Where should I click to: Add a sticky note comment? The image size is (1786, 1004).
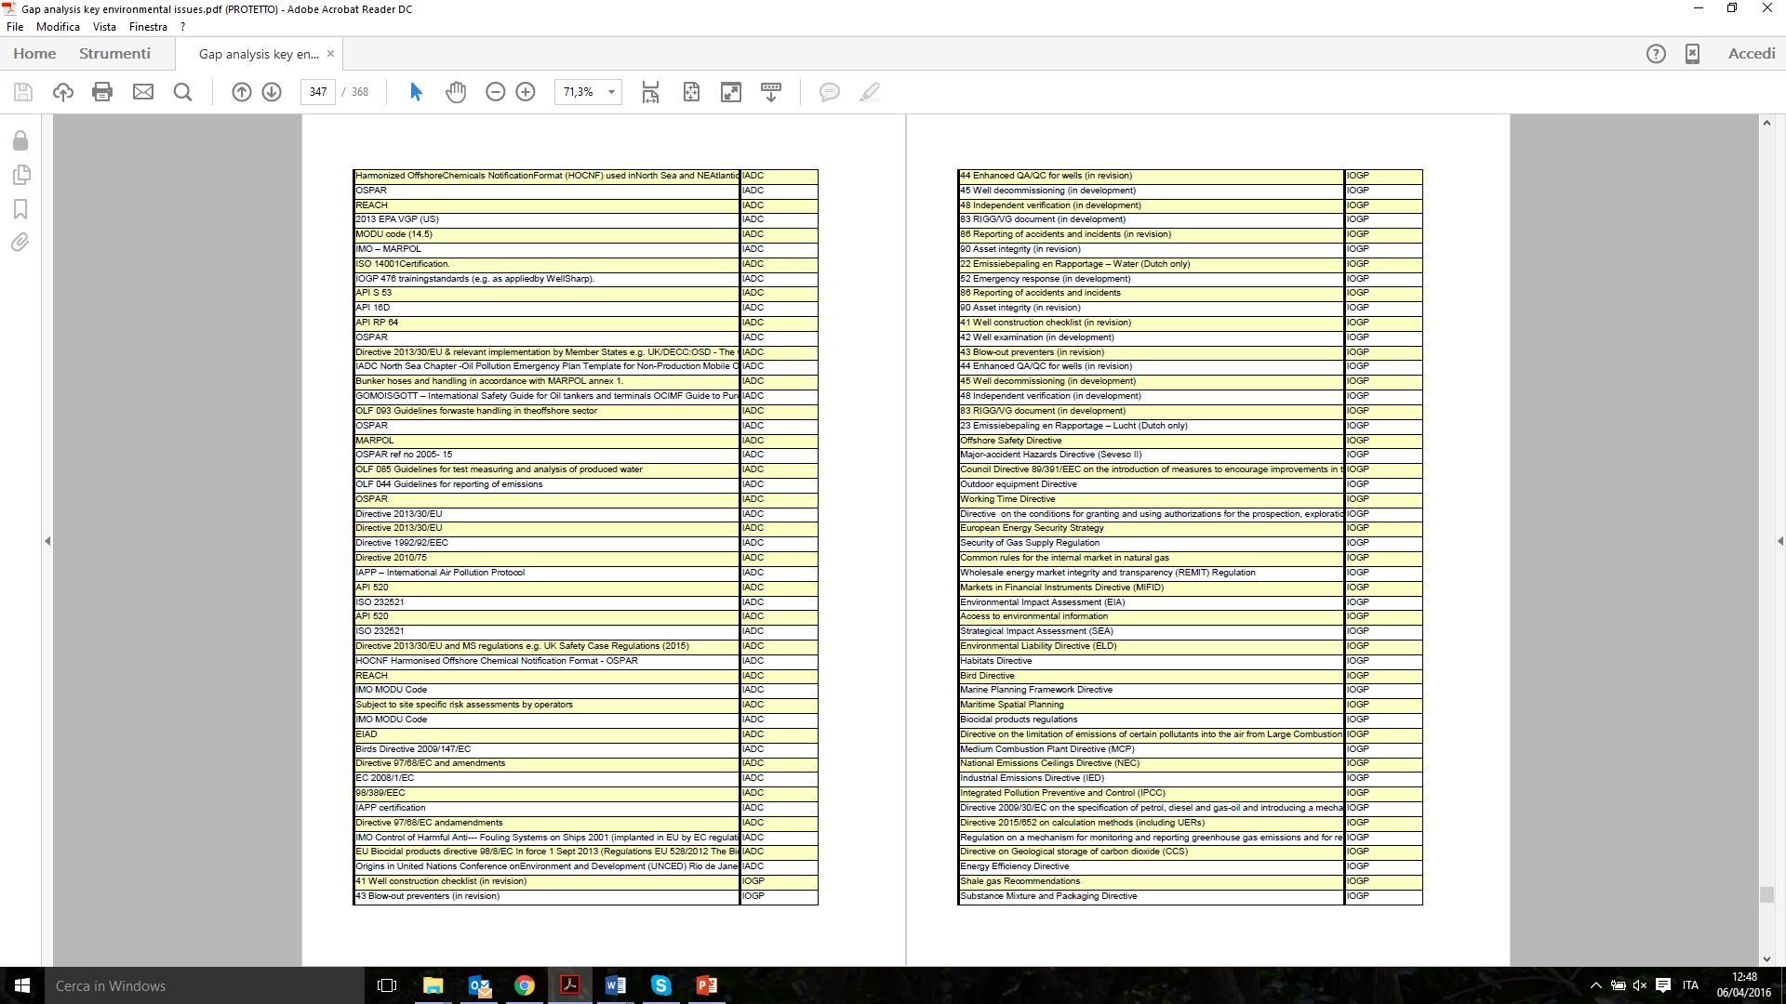(830, 92)
